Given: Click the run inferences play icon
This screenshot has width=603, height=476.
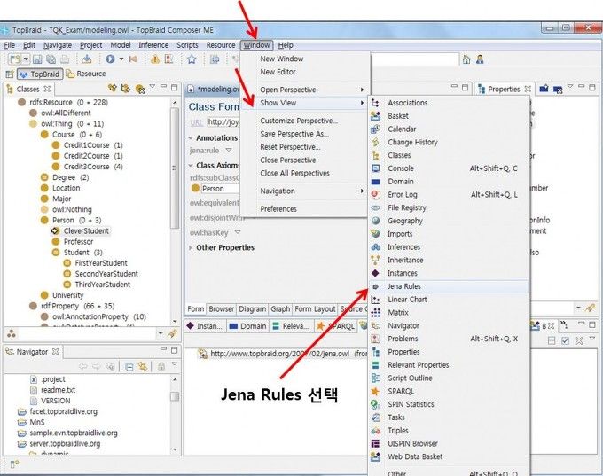Looking at the screenshot, I should (x=110, y=59).
